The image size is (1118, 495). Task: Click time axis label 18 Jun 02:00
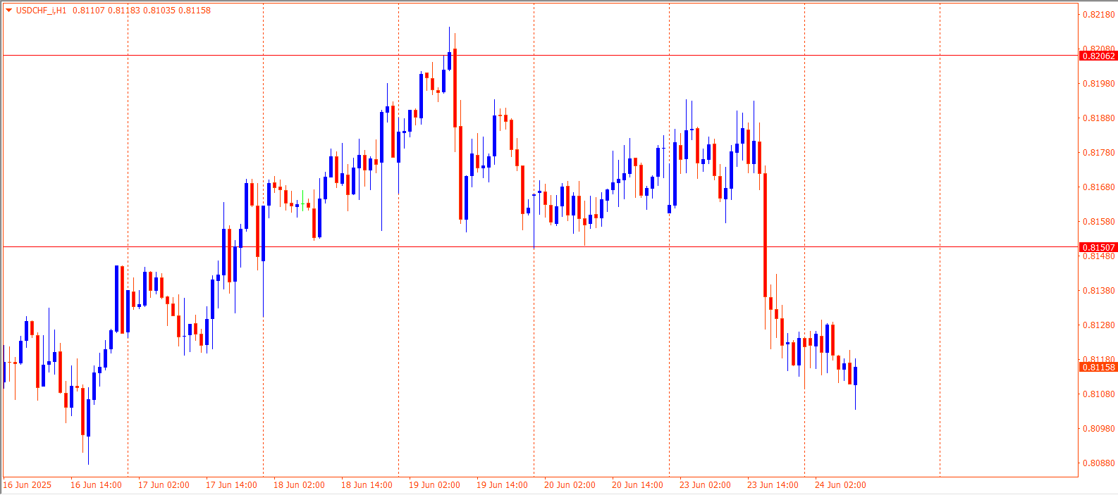pyautogui.click(x=299, y=485)
